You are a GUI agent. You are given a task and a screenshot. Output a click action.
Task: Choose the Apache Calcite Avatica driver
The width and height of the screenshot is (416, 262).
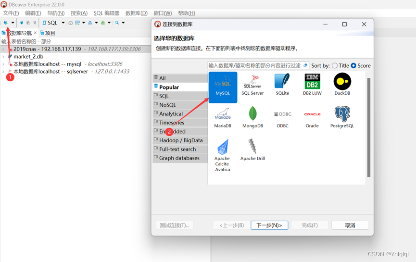click(223, 156)
